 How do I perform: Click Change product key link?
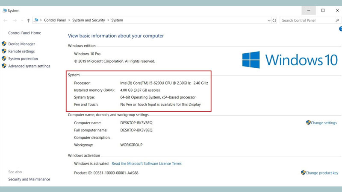322,173
